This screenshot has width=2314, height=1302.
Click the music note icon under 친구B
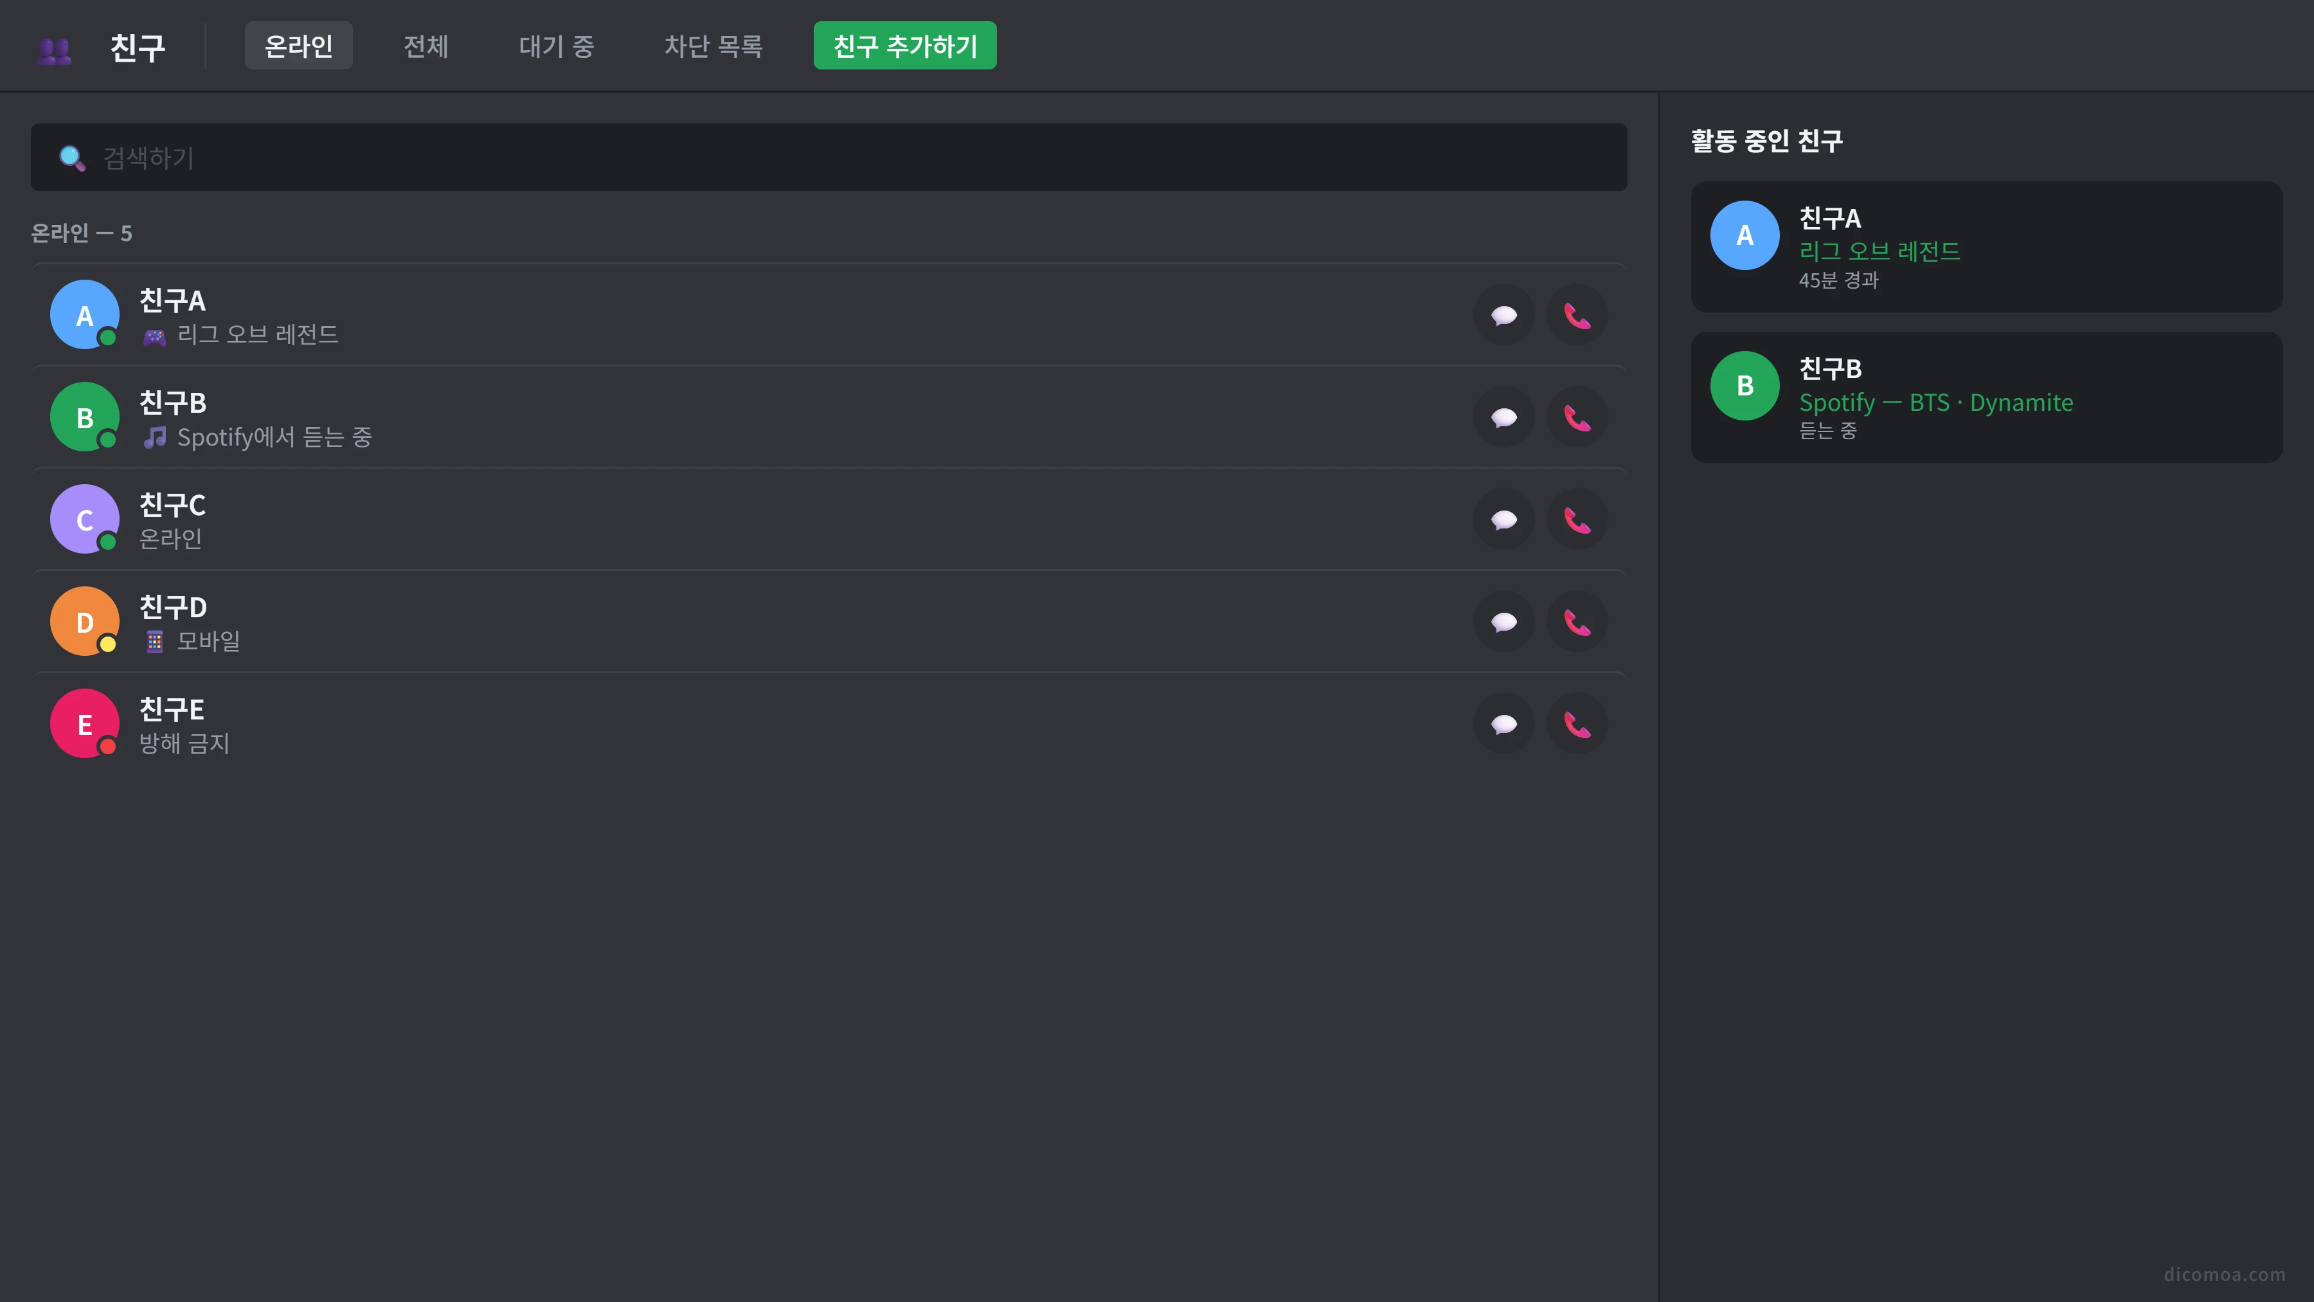tap(154, 438)
